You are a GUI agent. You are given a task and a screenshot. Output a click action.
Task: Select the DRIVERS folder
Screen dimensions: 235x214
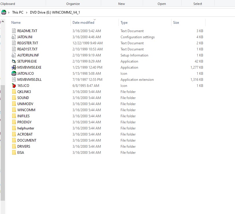coord(23,147)
